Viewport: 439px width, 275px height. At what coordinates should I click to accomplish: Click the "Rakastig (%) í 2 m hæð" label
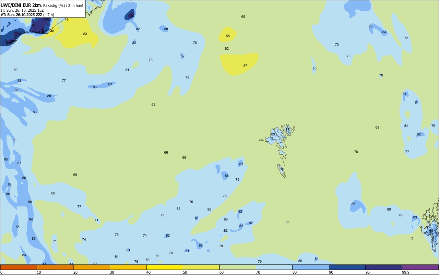point(63,5)
